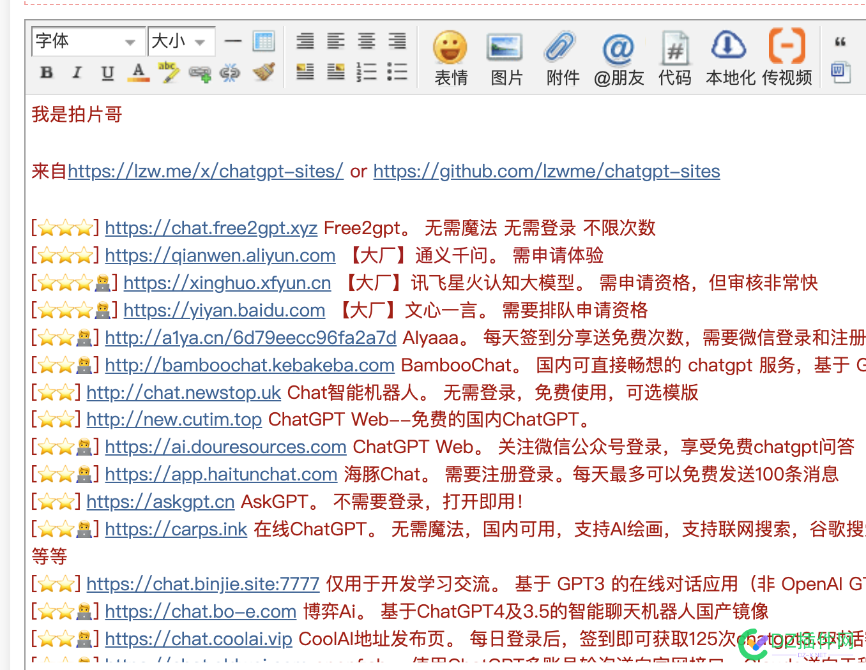Click the text 讯飞星火认知大模型

(x=493, y=283)
